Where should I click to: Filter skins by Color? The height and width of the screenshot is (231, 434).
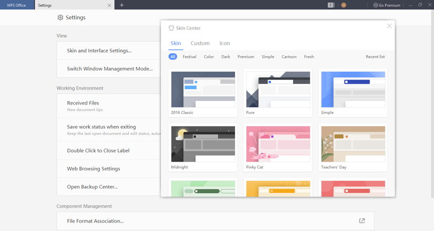coord(209,57)
